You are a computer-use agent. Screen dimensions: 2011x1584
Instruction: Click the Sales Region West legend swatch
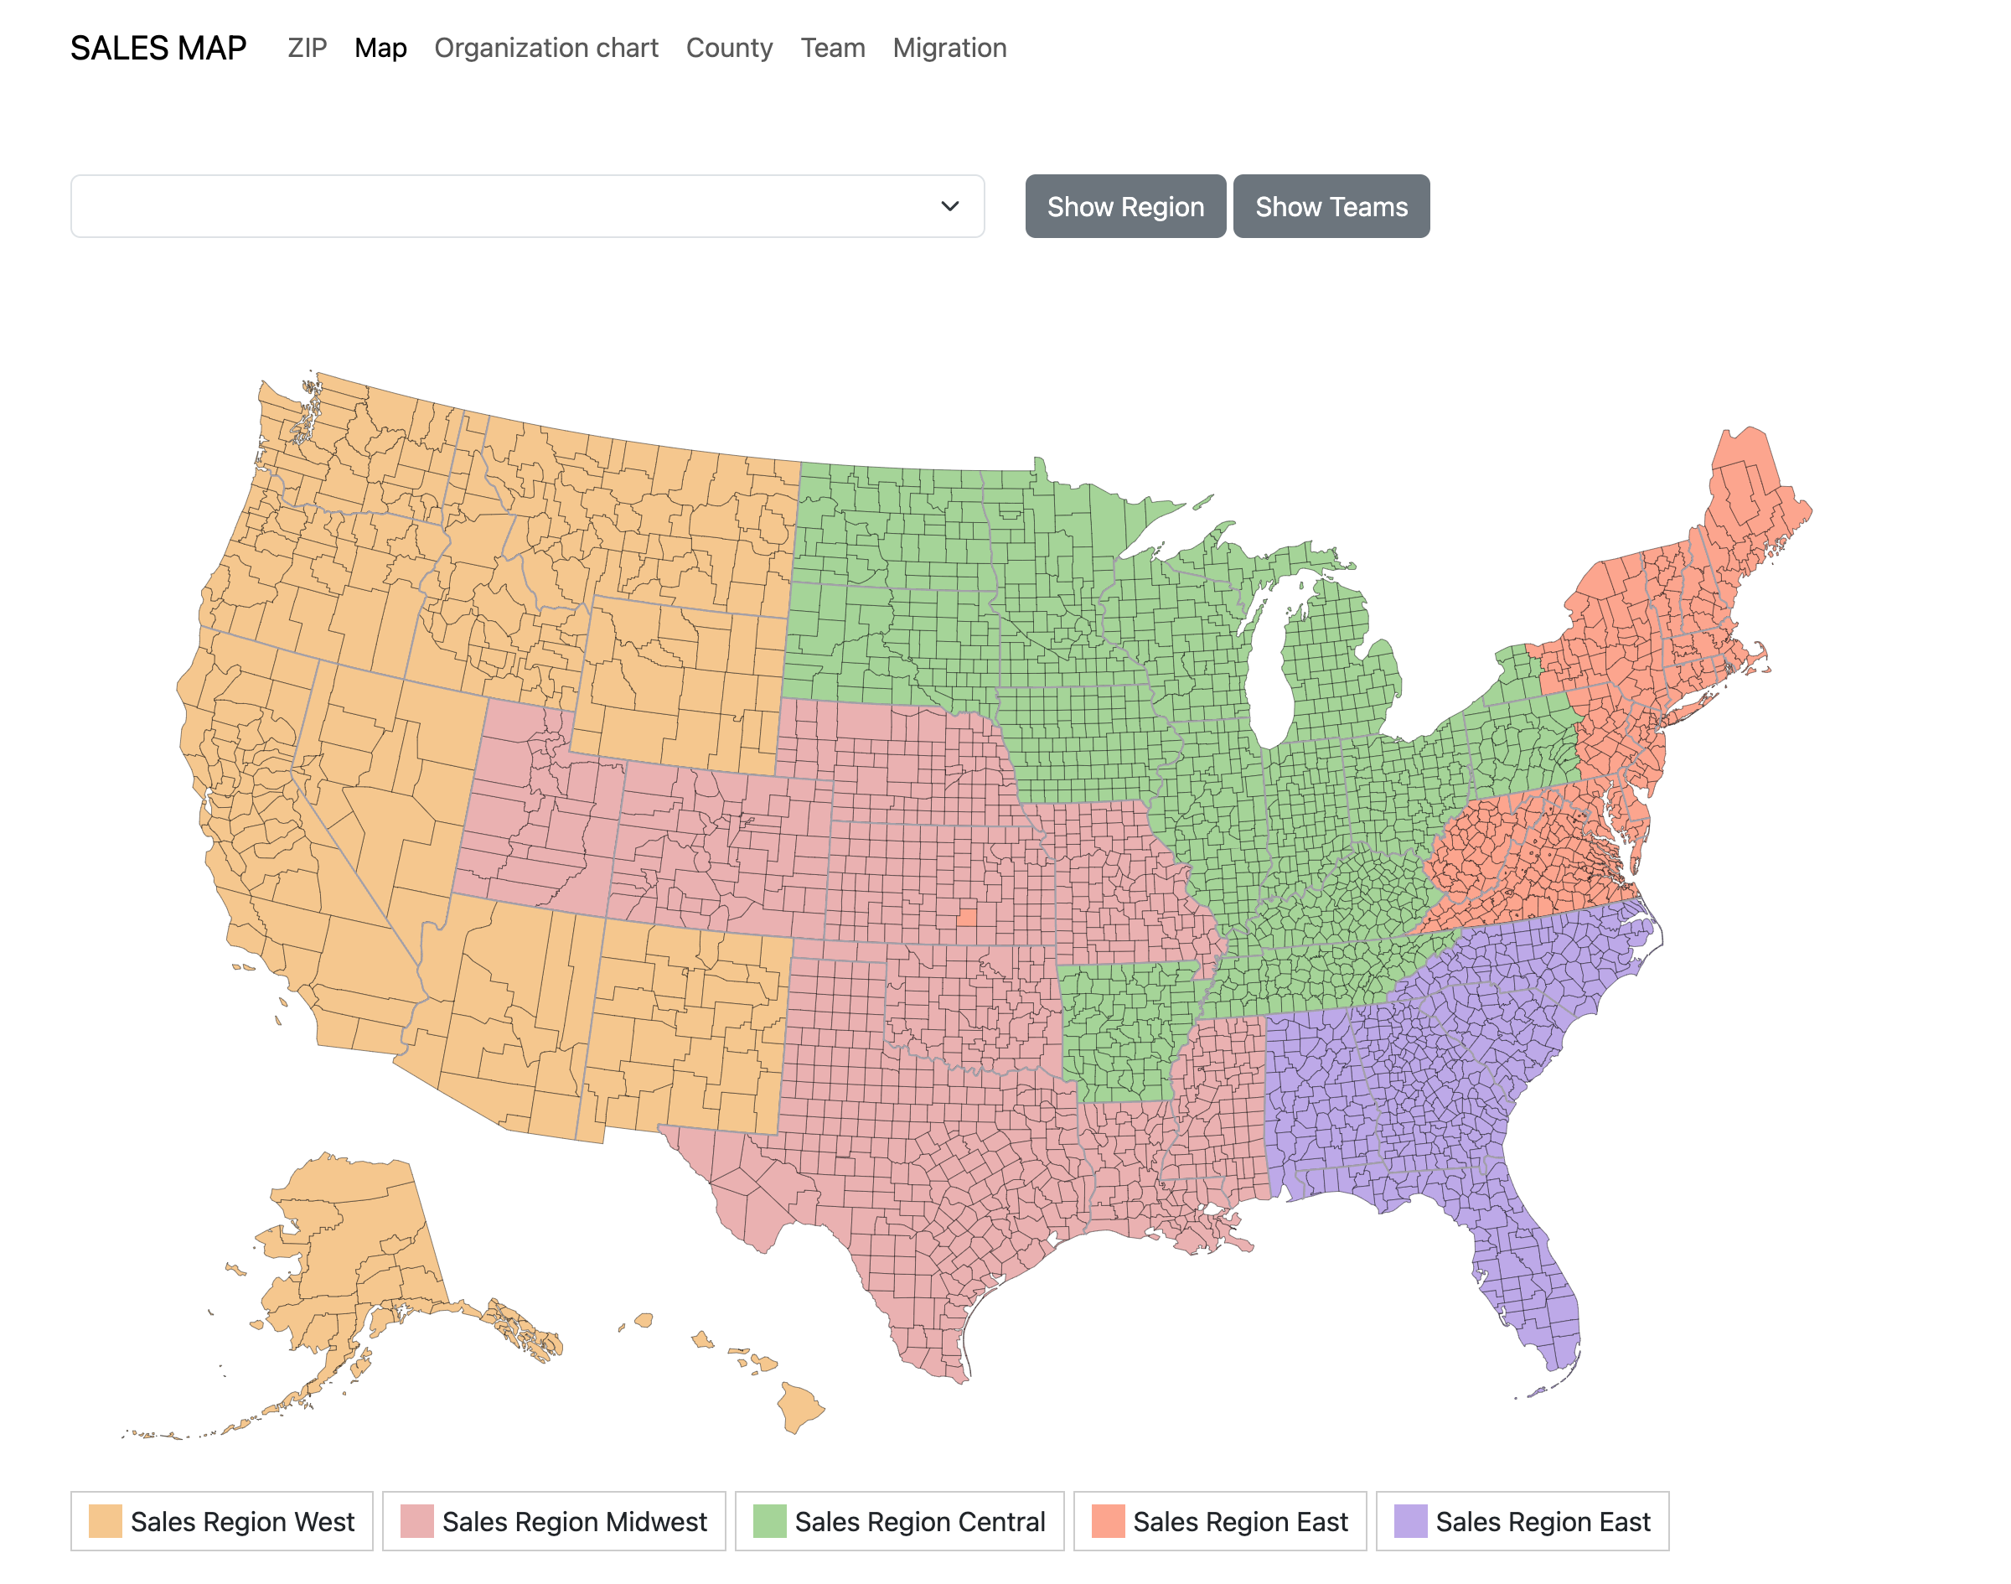(x=105, y=1522)
